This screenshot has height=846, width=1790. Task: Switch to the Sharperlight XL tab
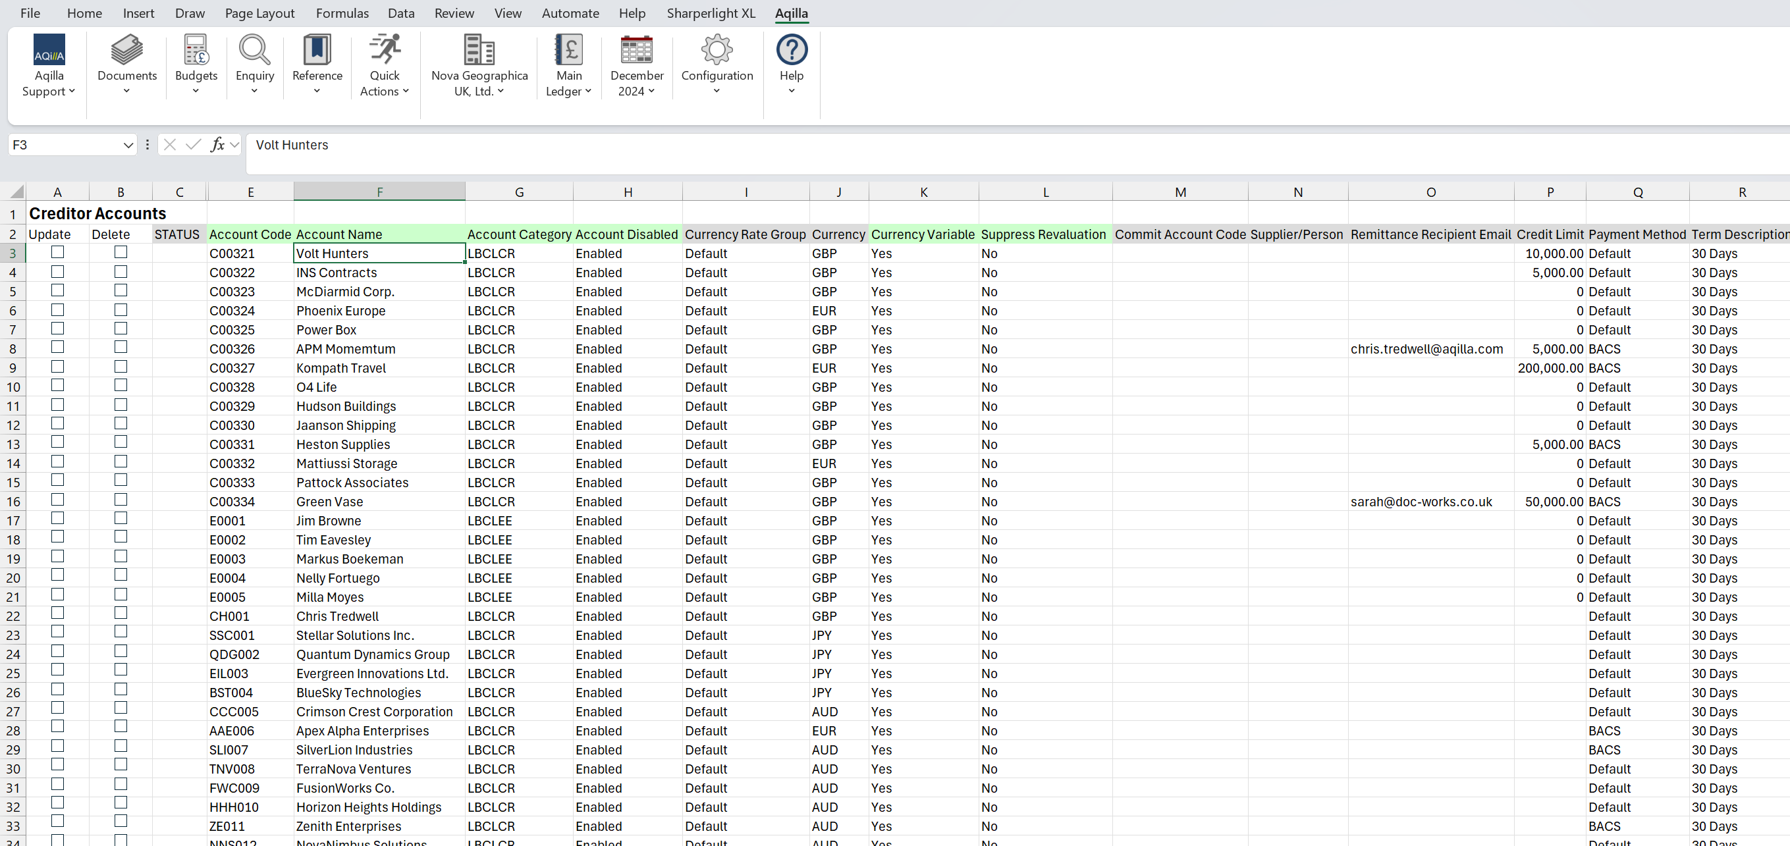[x=710, y=13]
